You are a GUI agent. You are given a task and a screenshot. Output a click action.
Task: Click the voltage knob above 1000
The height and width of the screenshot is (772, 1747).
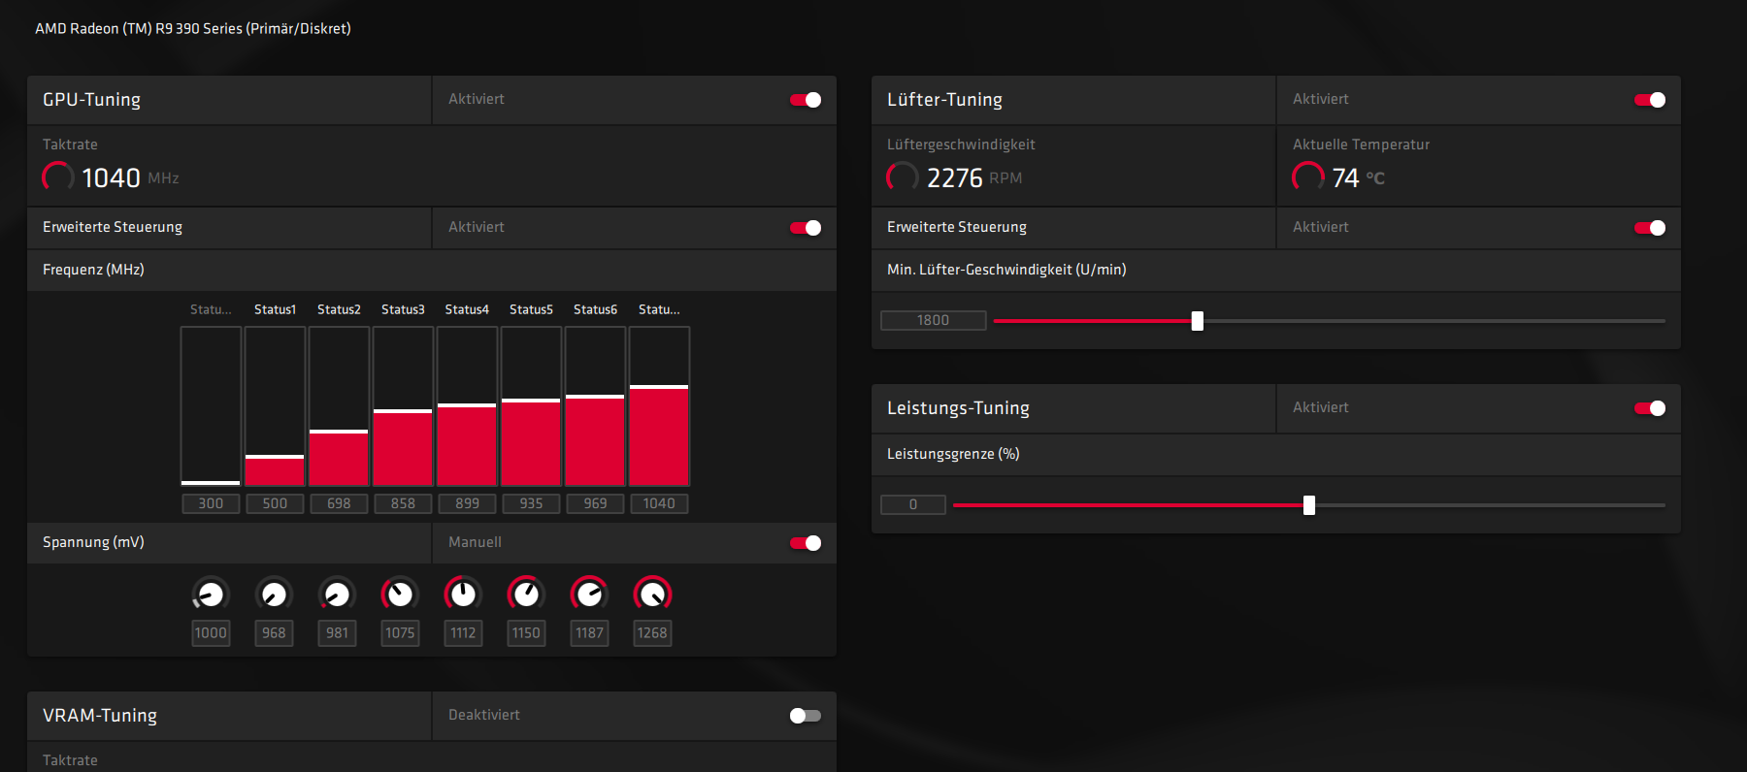(211, 595)
